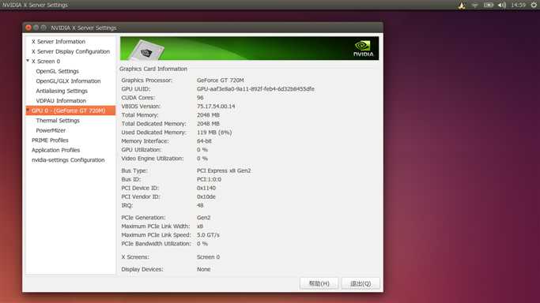Click the graphics chip image in banner

click(146, 50)
